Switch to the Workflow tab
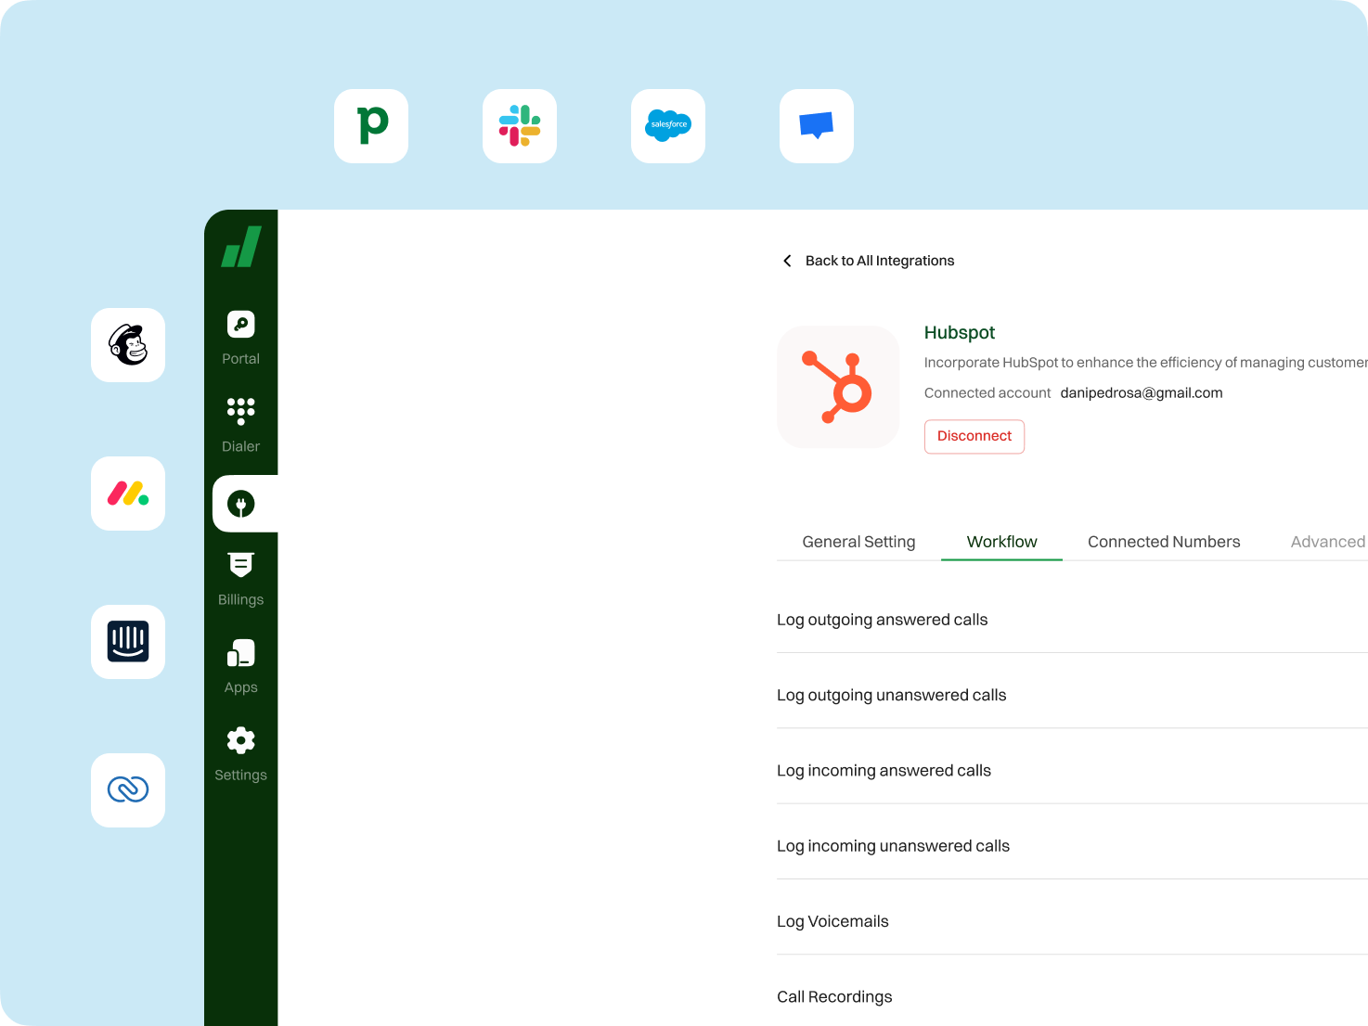Image resolution: width=1368 pixels, height=1026 pixels. click(1001, 541)
